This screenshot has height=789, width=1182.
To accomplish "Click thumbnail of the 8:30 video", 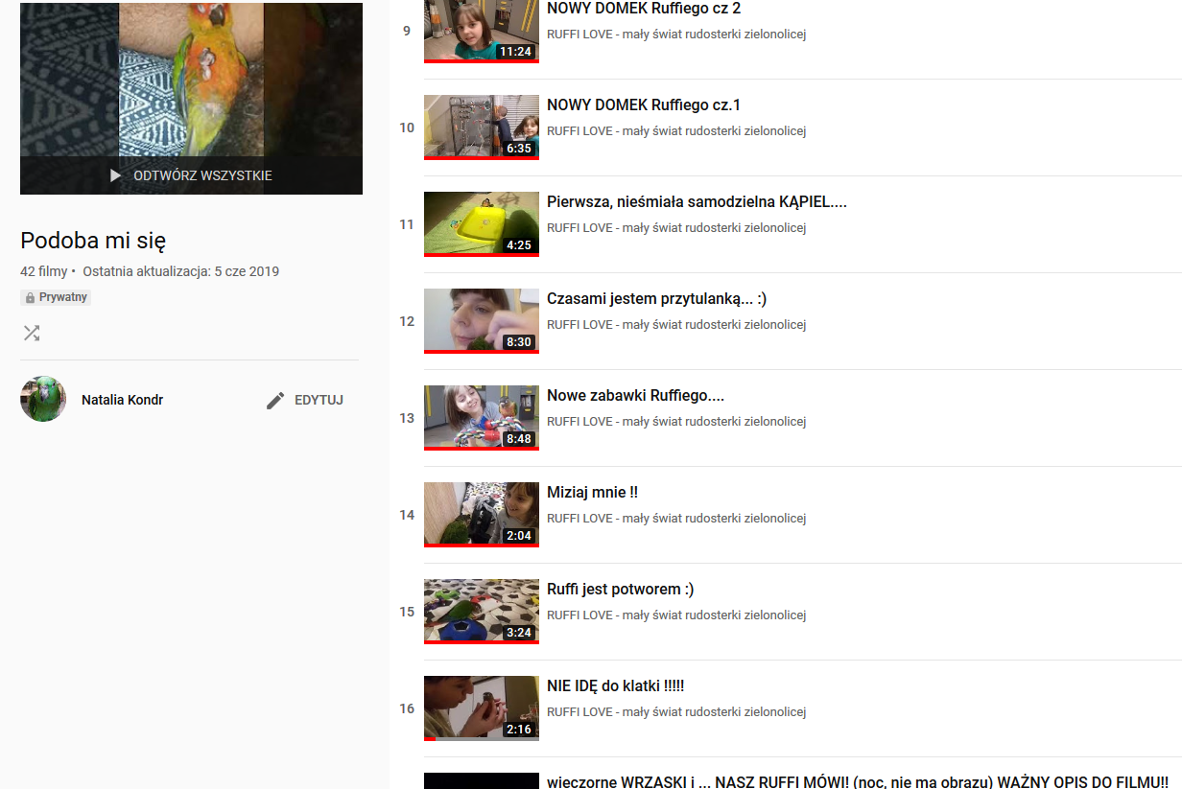I will pyautogui.click(x=481, y=320).
